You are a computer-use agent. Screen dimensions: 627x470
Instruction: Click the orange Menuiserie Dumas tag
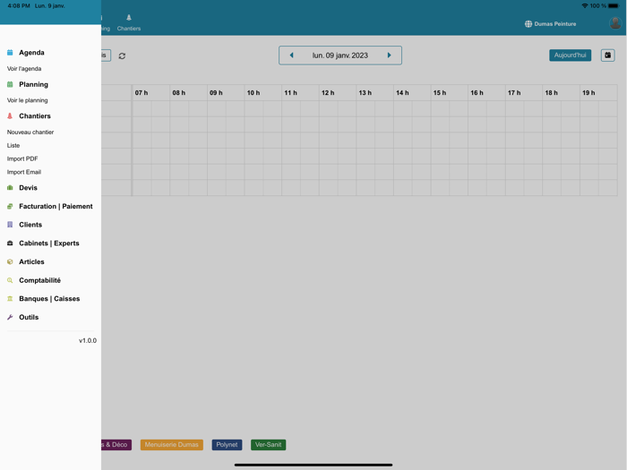point(172,445)
